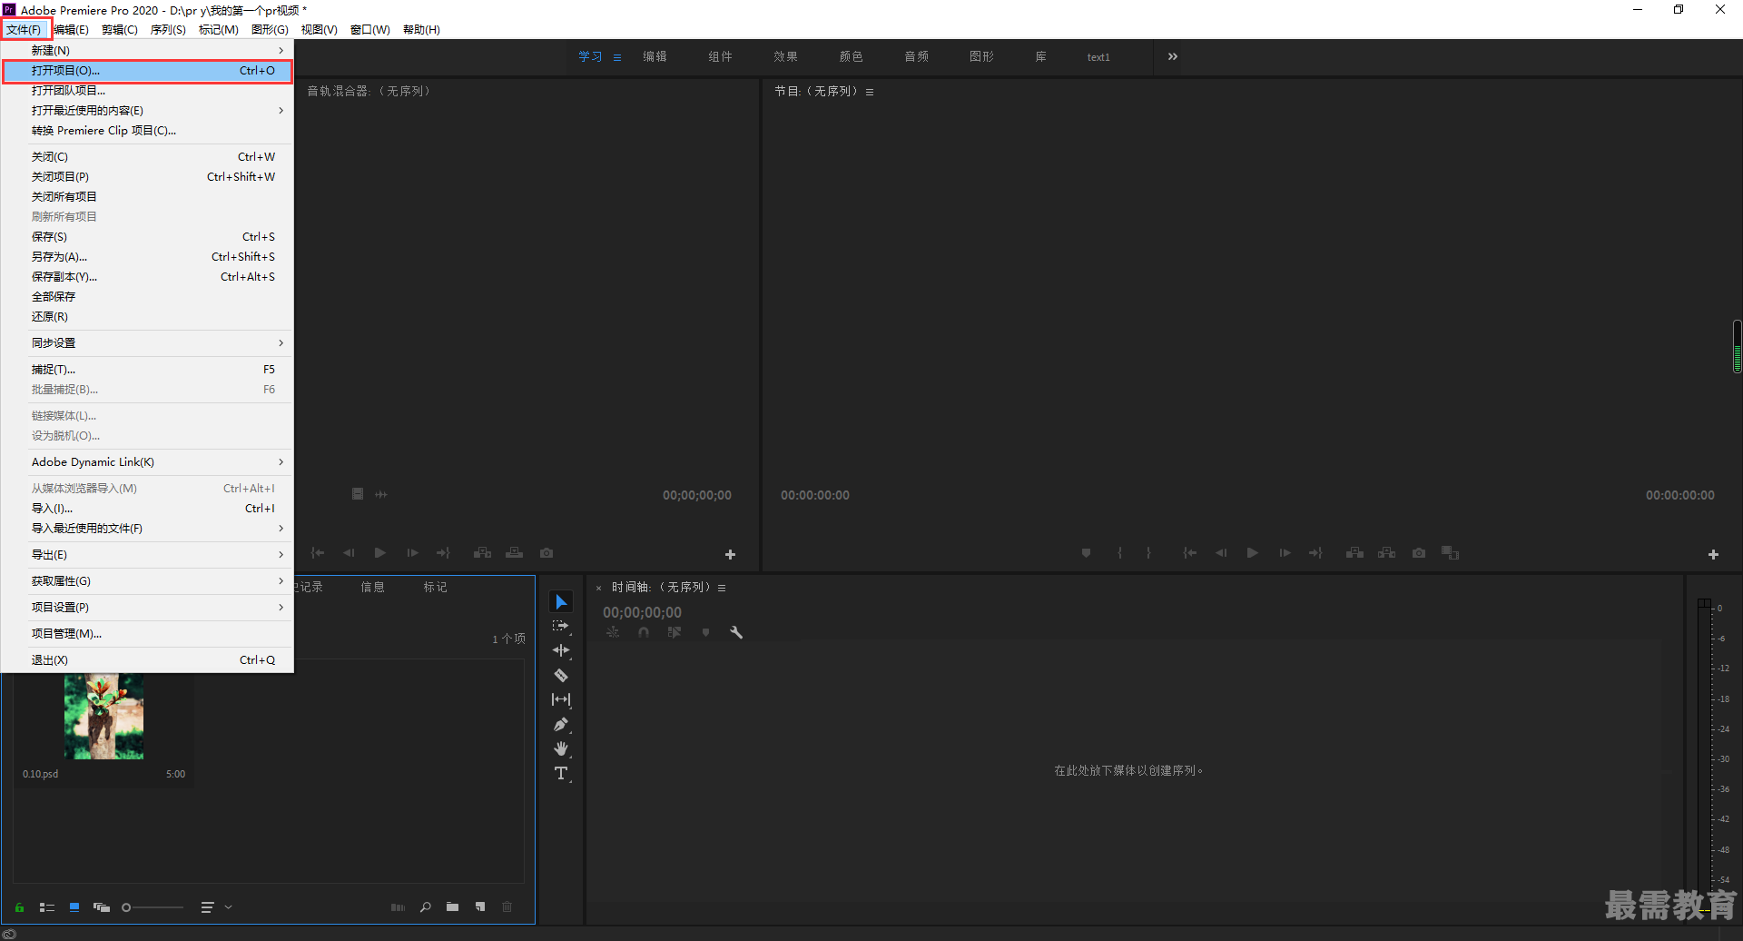Open the 编辑(E) menu
The height and width of the screenshot is (941, 1743).
click(x=72, y=29)
